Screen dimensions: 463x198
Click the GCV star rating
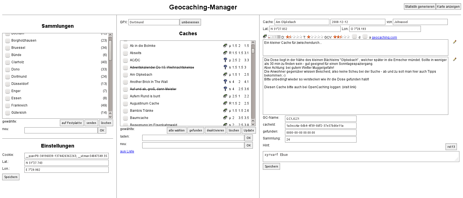(341, 37)
